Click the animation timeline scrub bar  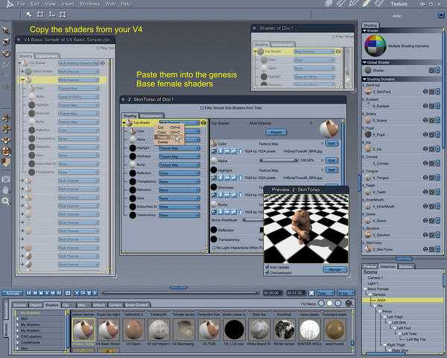(180, 292)
